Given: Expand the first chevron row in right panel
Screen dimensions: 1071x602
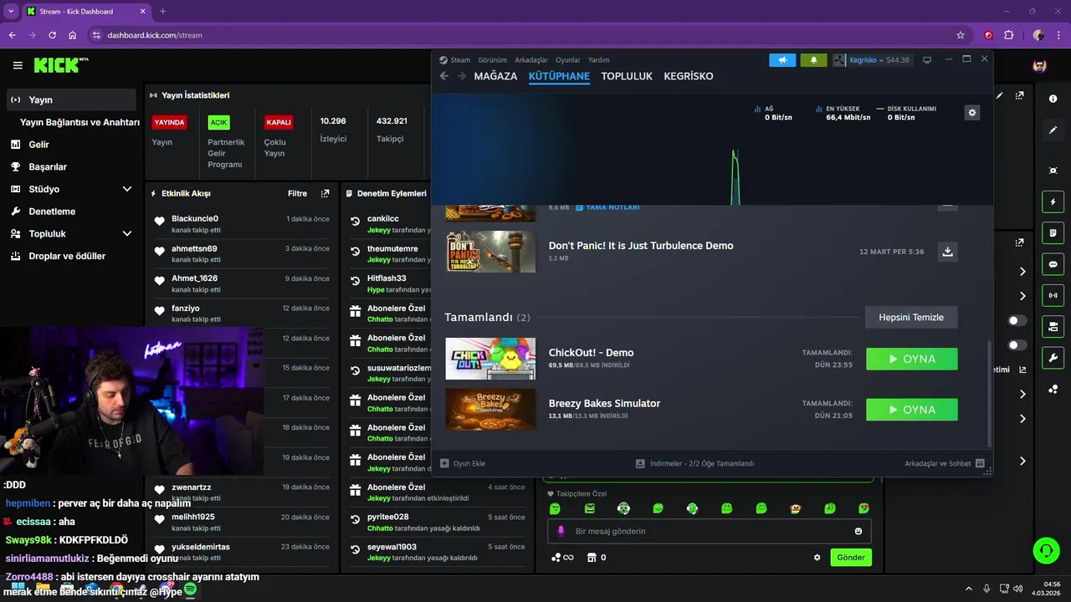Looking at the screenshot, I should pyautogui.click(x=1022, y=272).
